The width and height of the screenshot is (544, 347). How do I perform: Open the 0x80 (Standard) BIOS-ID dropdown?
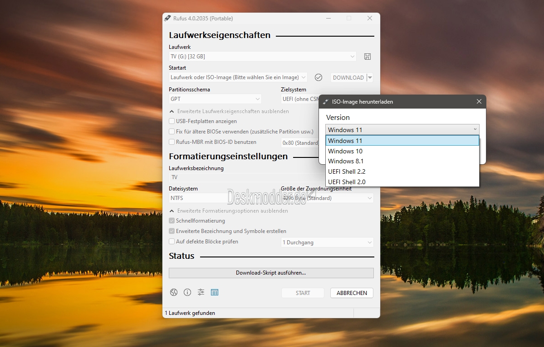300,143
